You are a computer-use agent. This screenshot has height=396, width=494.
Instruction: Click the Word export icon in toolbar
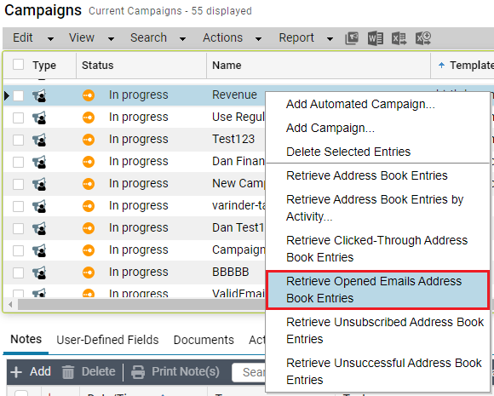pos(376,38)
